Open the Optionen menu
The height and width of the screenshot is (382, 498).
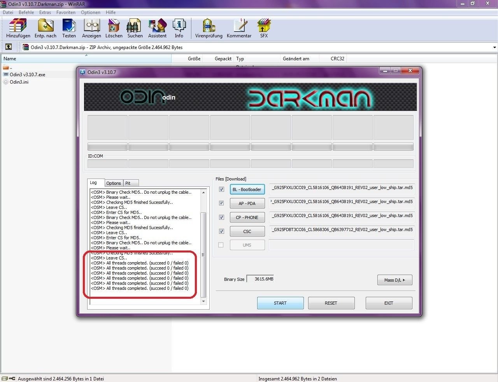(x=91, y=12)
